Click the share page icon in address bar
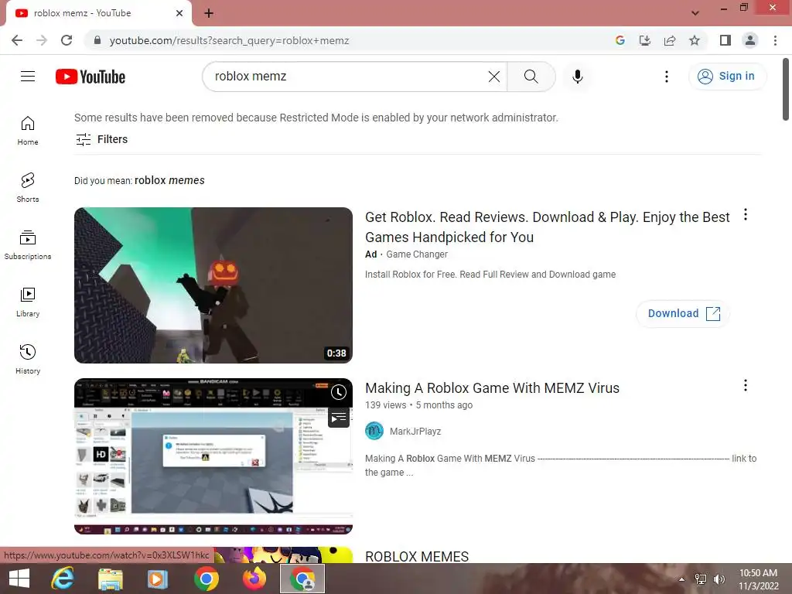This screenshot has height=594, width=792. pyautogui.click(x=670, y=40)
